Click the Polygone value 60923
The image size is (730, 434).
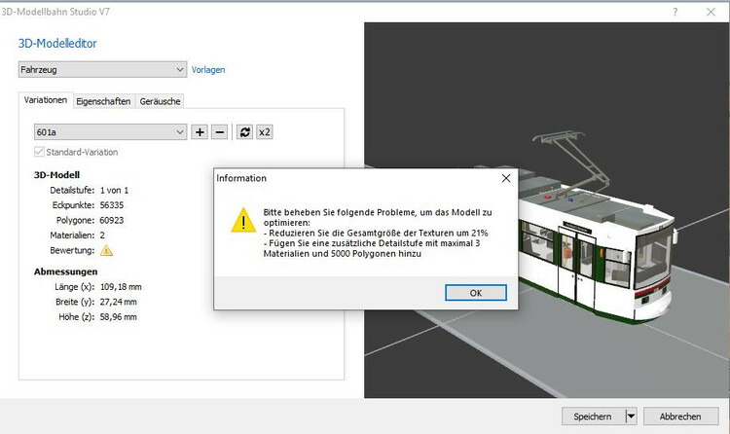coord(112,220)
